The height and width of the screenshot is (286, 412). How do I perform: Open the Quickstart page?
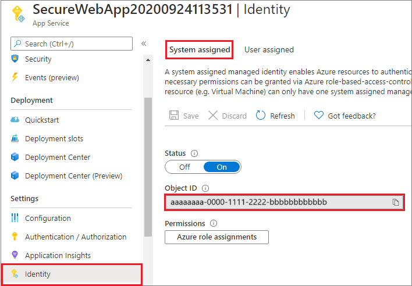pyautogui.click(x=42, y=120)
